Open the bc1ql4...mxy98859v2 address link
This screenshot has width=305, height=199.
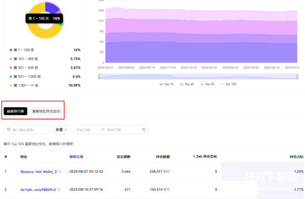coord(38,190)
